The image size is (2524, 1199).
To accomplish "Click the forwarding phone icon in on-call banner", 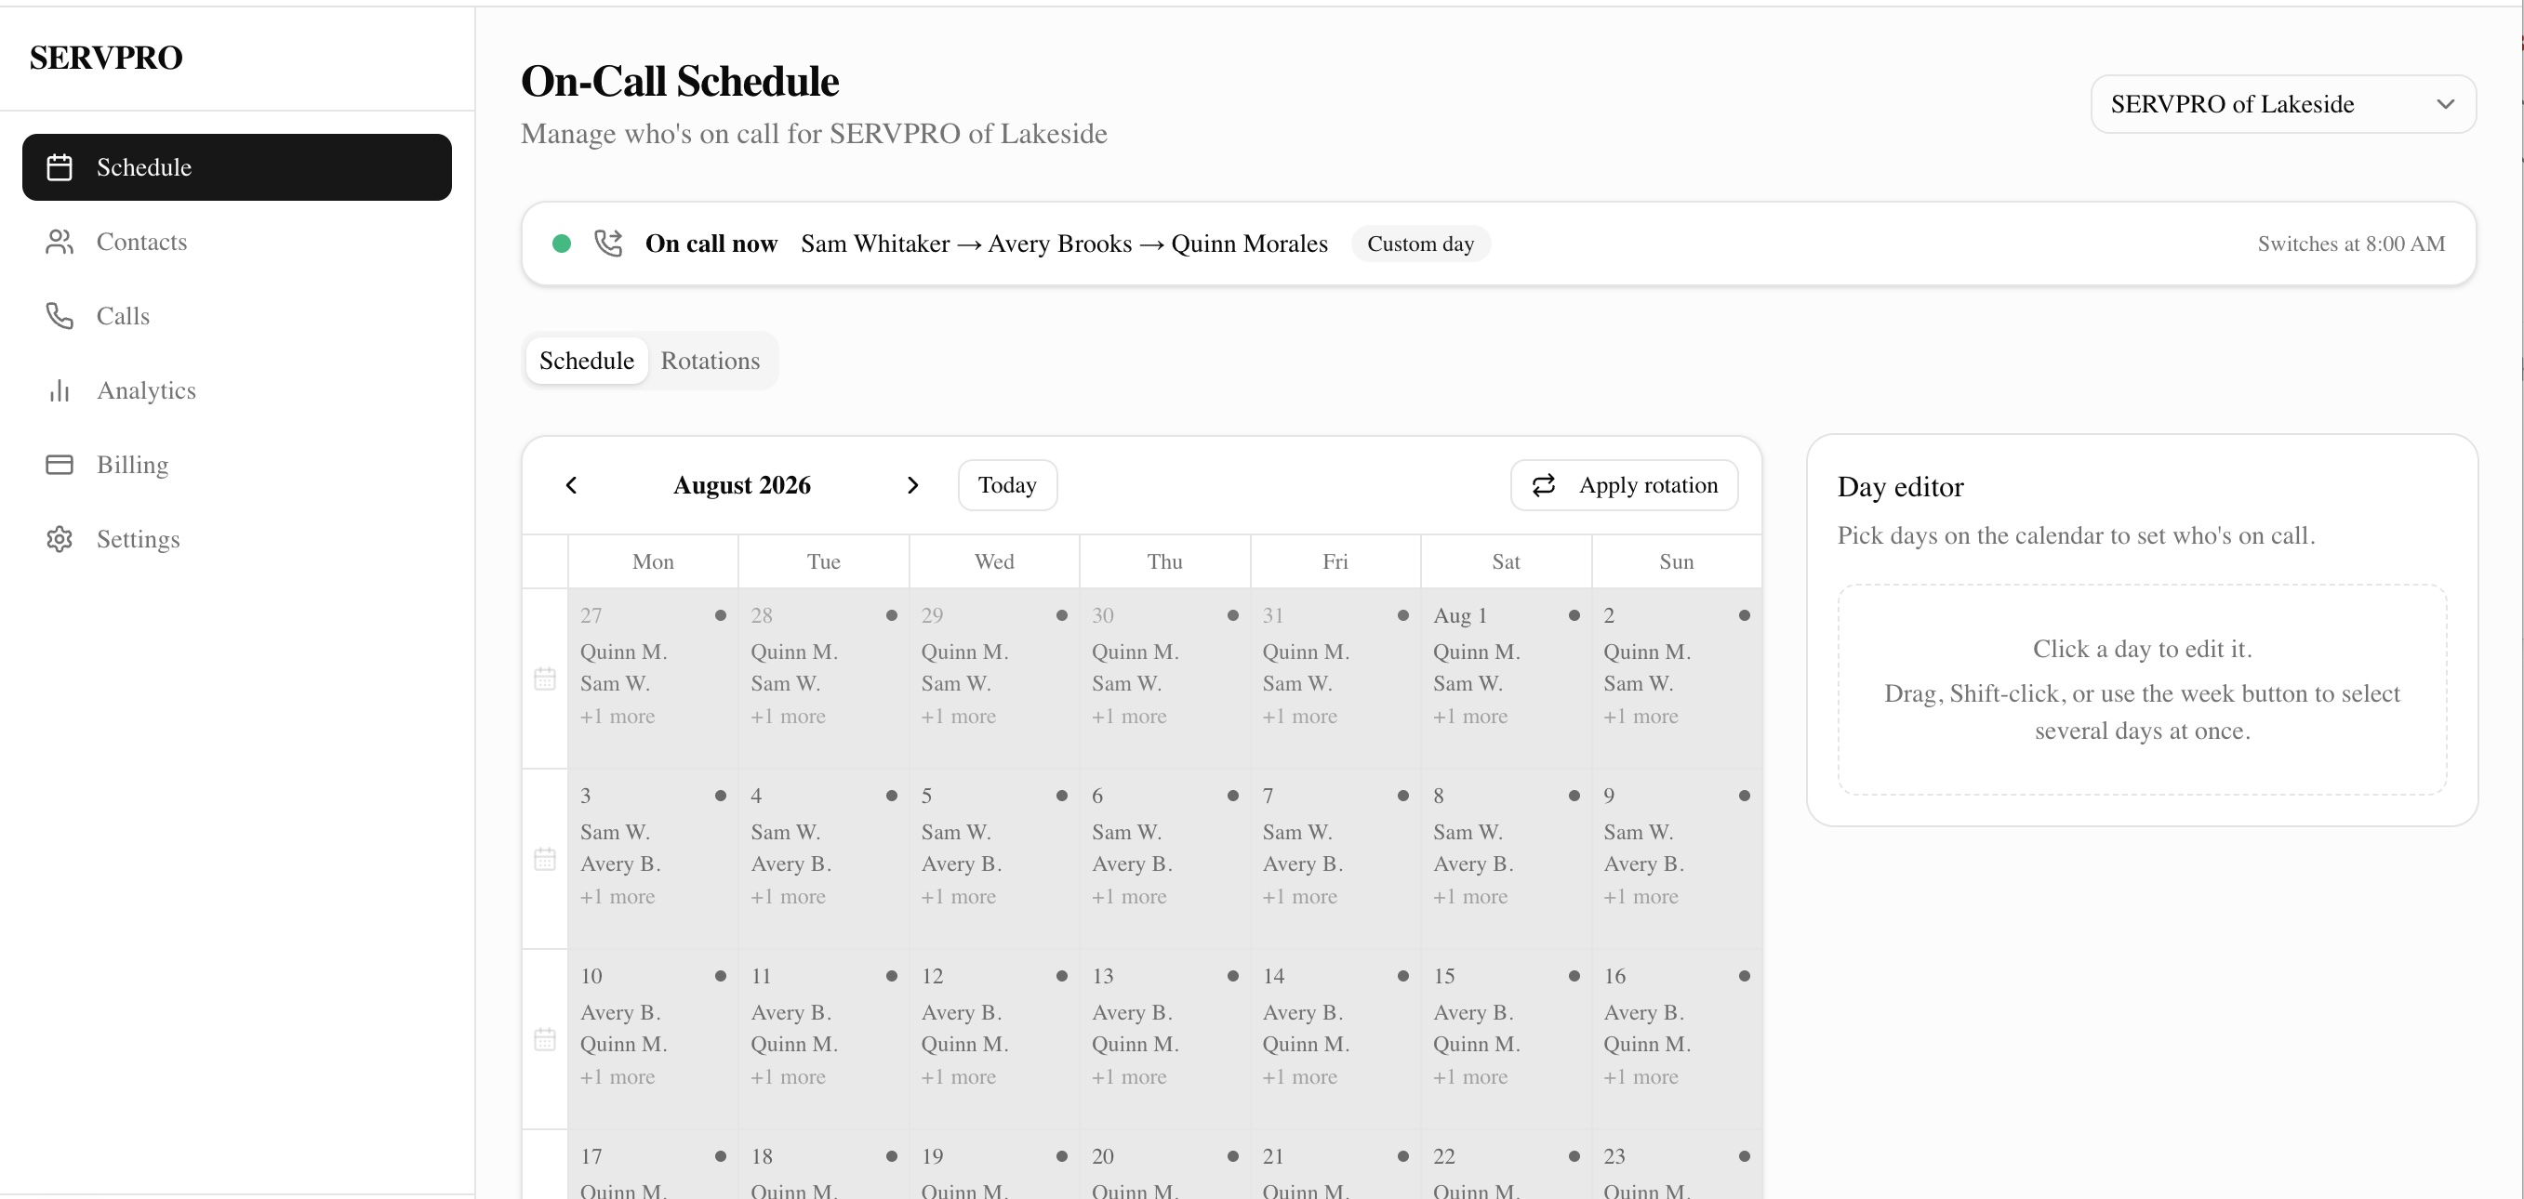I will tap(608, 243).
